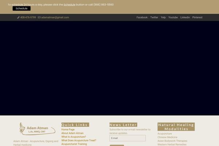Image resolution: width=219 pixels, height=146 pixels.
Task: Open Acupuncturist Training link
Action: click(x=74, y=144)
